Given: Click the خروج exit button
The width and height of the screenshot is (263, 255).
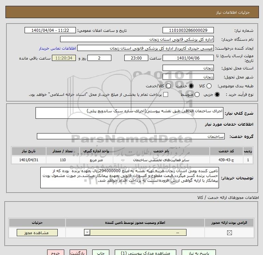Looking at the screenshot, I should pyautogui.click(x=56, y=253).
